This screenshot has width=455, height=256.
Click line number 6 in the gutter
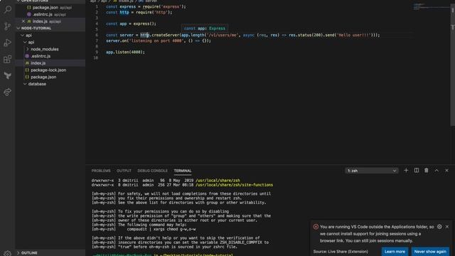pyautogui.click(x=97, y=35)
